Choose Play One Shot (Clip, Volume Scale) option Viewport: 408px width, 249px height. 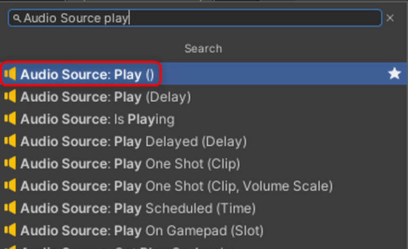(x=176, y=186)
